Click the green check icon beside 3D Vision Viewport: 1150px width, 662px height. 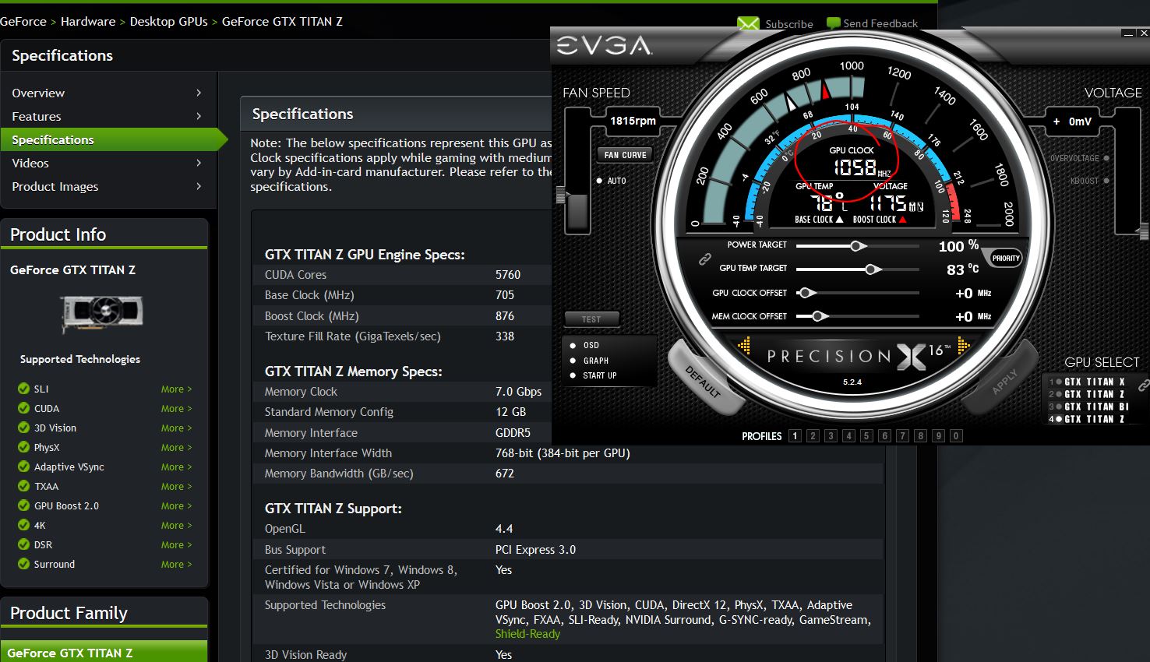(23, 428)
